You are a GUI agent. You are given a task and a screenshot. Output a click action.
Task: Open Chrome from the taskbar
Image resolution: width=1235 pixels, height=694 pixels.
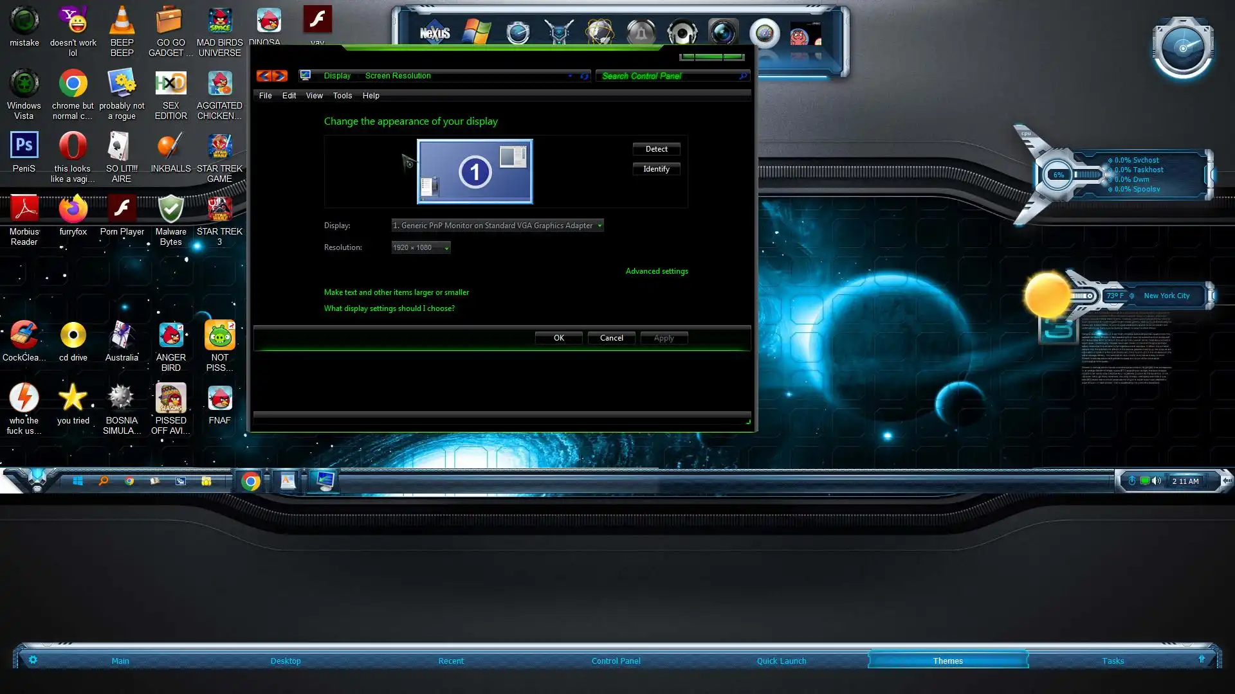tap(251, 481)
